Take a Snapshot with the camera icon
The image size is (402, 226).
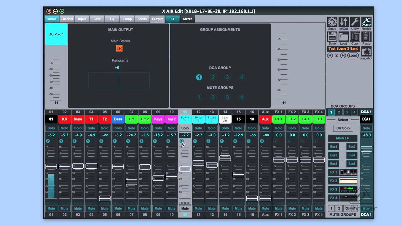pyautogui.click(x=366, y=52)
